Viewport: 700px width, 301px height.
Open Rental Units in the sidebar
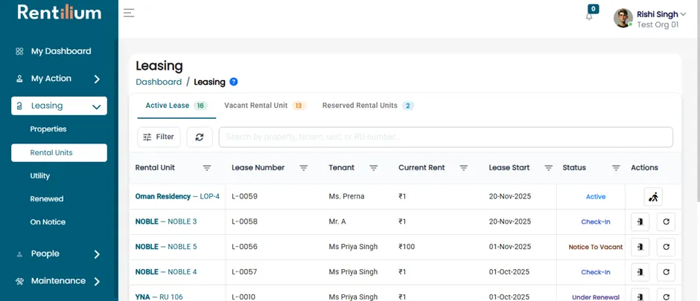coord(59,152)
